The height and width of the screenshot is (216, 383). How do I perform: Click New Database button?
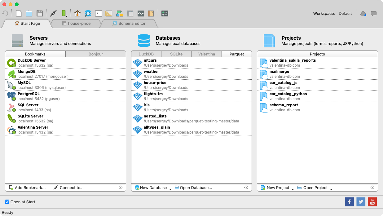pos(151,187)
